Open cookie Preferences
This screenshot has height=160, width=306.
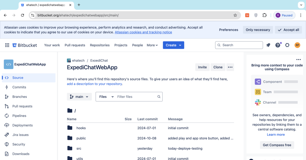(229, 30)
